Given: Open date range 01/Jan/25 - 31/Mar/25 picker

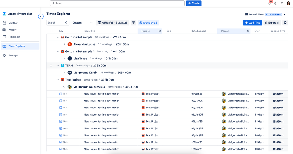Looking at the screenshot, I should tap(113, 23).
